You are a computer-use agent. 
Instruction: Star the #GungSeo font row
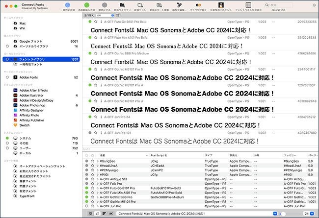[93, 161]
